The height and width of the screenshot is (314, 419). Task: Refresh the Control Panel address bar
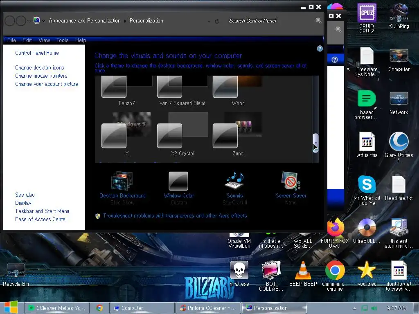[217, 21]
